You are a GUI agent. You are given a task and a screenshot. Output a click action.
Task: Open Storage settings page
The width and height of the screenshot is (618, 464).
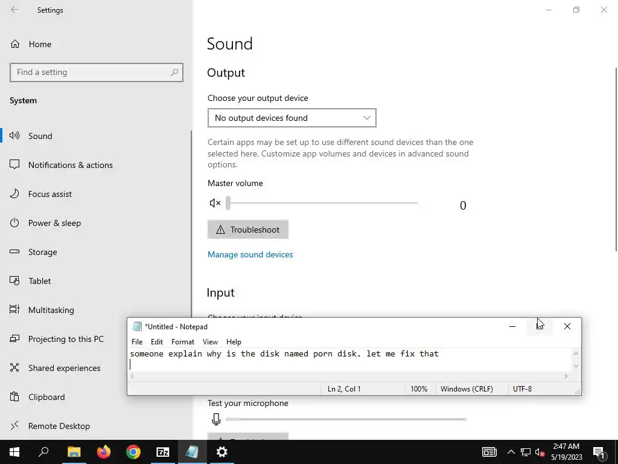pos(43,252)
